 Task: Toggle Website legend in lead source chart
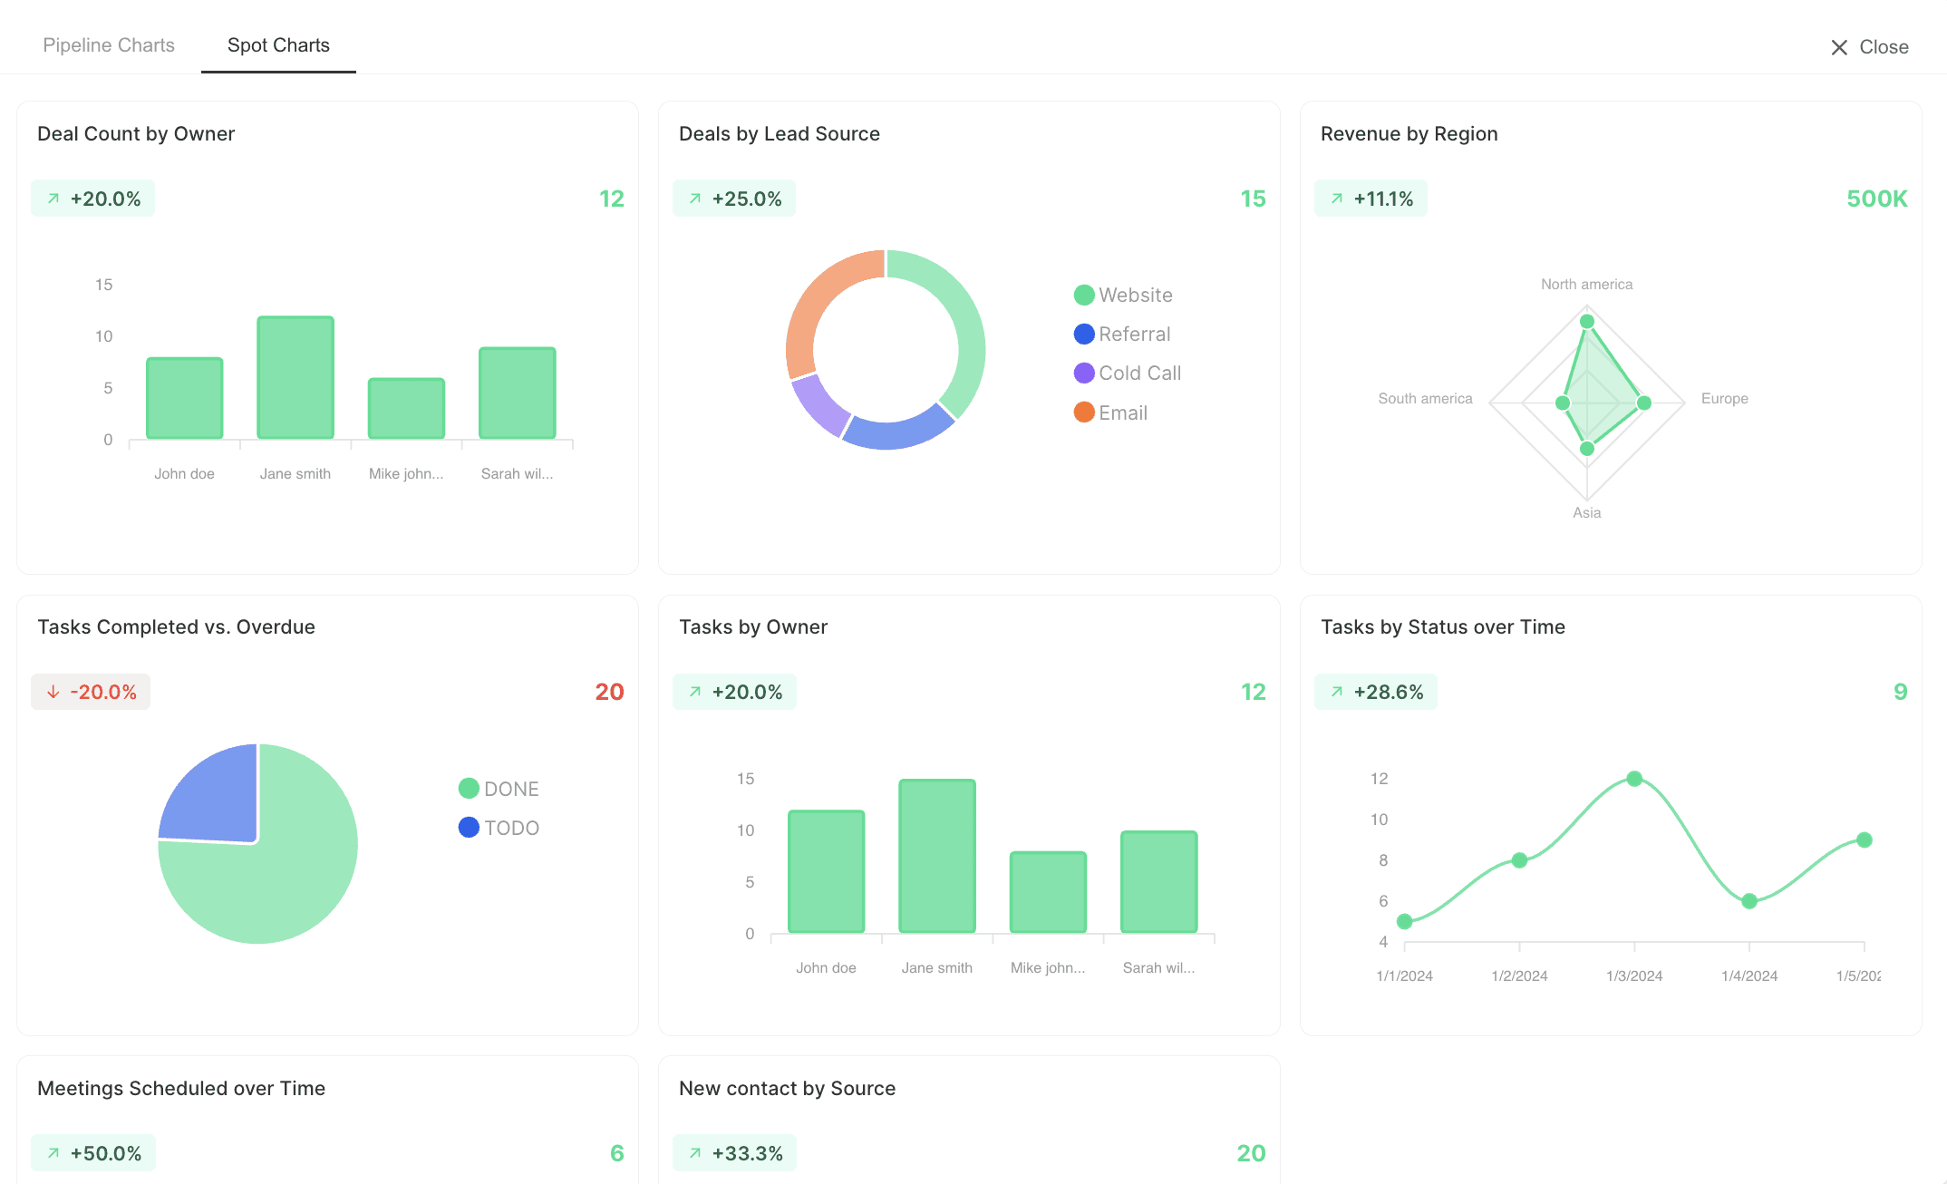coord(1135,296)
